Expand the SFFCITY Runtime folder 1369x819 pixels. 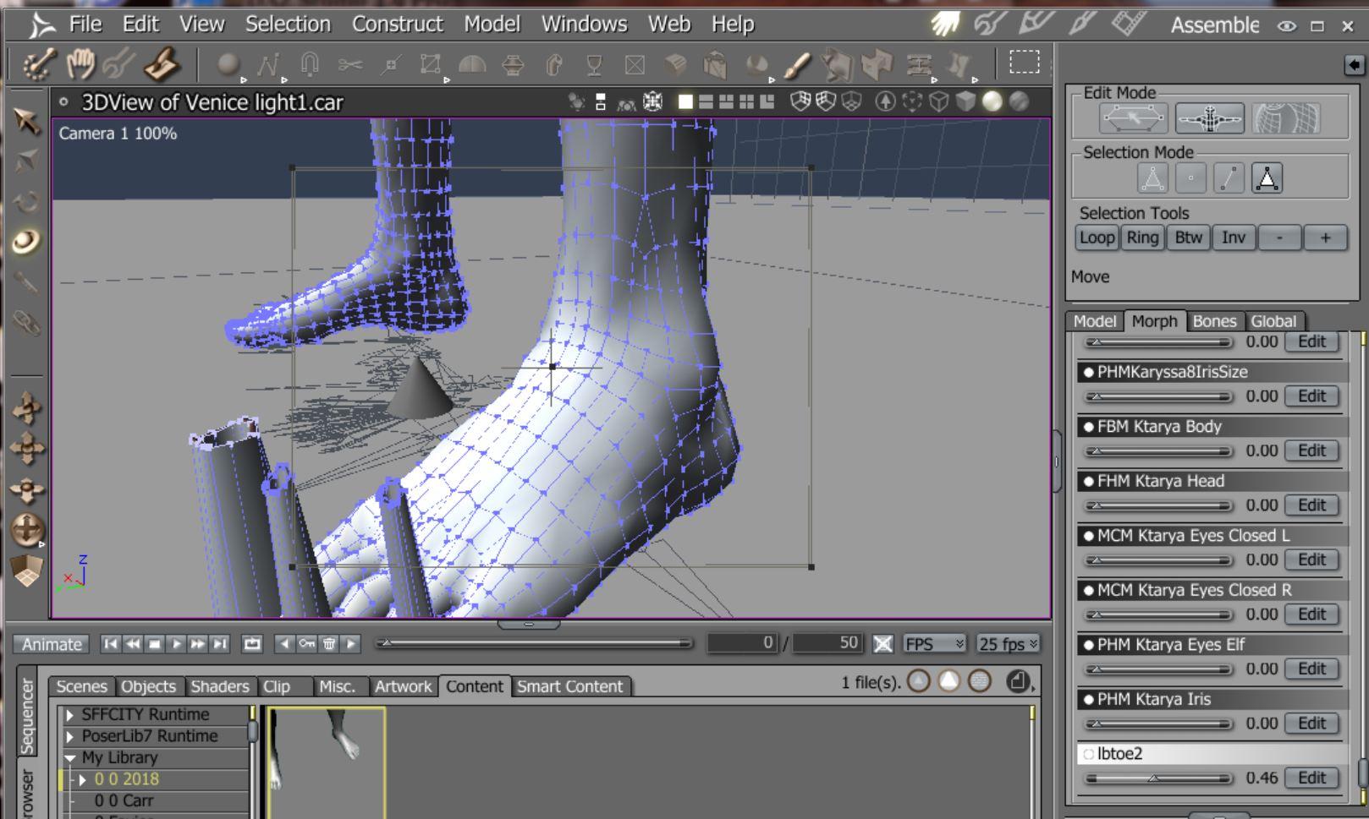click(70, 715)
